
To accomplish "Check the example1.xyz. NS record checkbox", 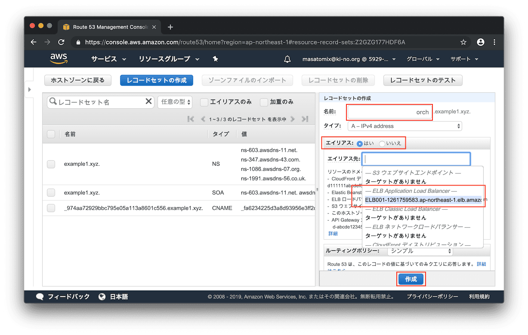I will (51, 164).
